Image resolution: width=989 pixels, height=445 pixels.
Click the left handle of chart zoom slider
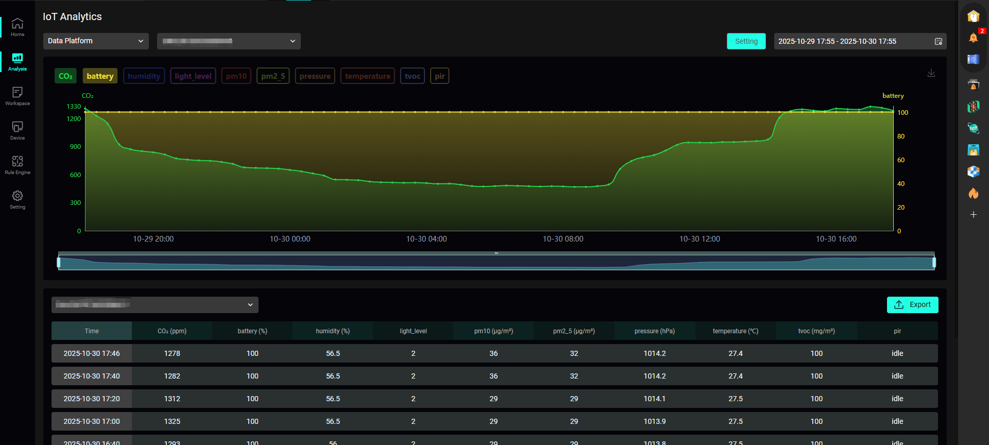(x=59, y=263)
